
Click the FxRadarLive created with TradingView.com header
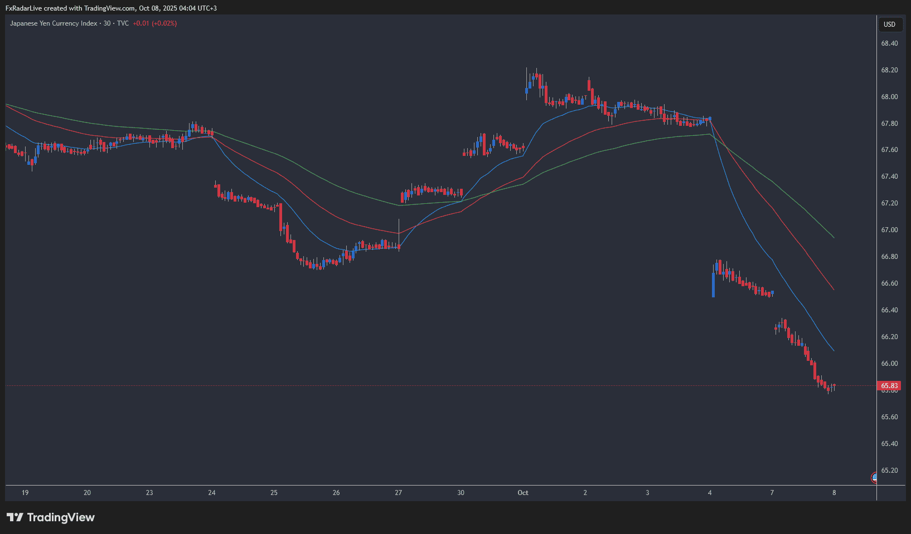click(111, 8)
